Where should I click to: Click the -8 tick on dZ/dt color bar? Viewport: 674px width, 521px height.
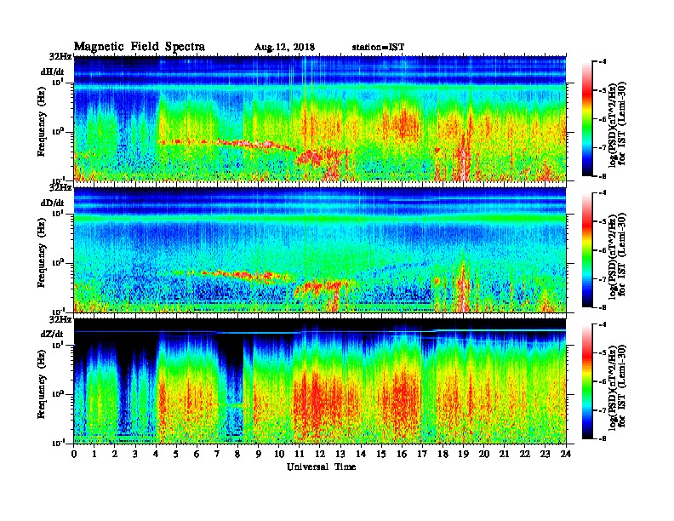(x=603, y=438)
